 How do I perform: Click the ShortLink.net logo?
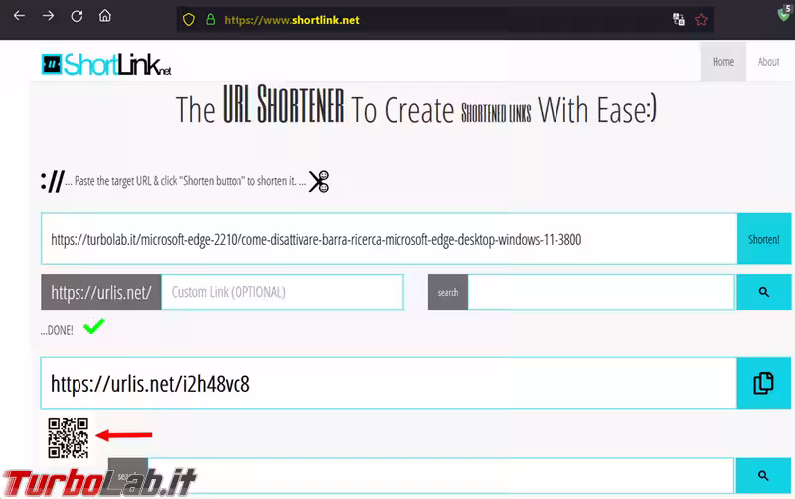pos(107,64)
